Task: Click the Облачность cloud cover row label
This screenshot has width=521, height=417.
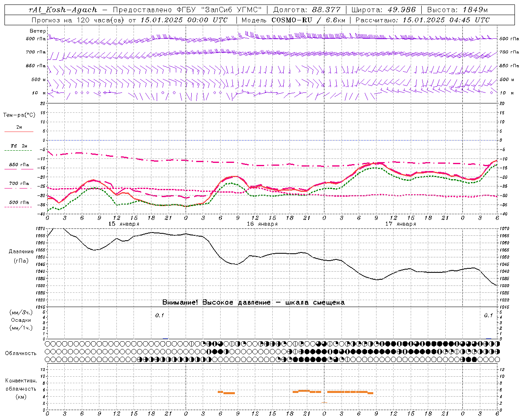Action: point(21,353)
